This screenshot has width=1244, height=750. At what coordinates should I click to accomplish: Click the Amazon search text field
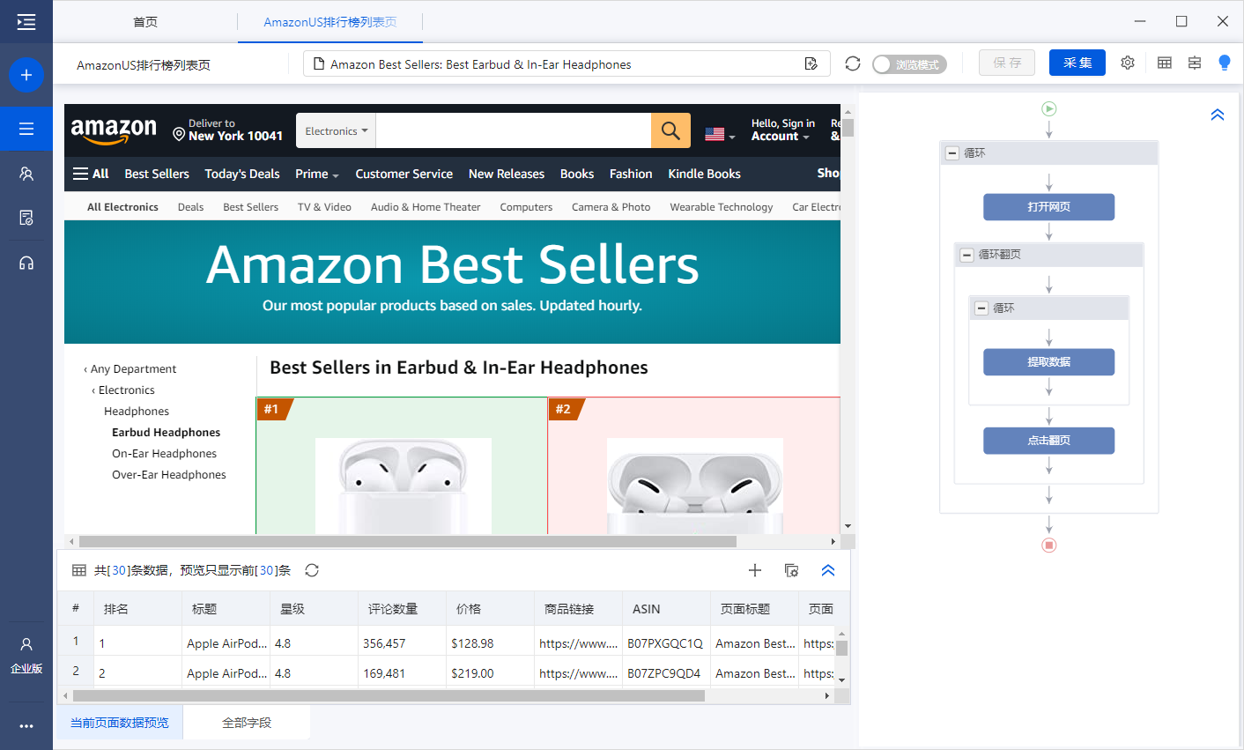click(513, 130)
